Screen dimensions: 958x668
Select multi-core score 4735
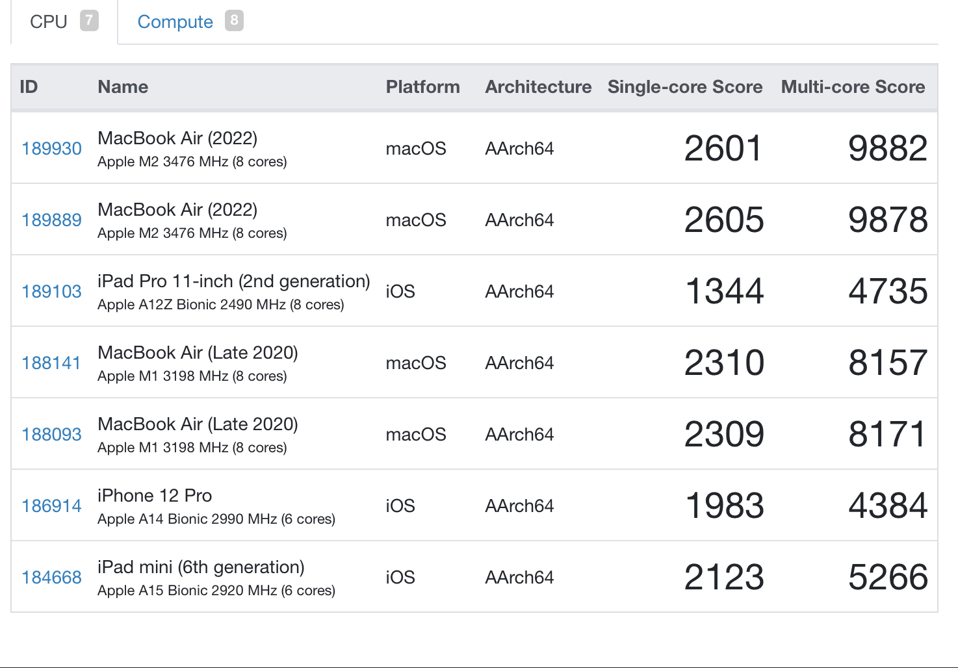(x=888, y=292)
